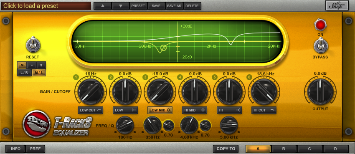Click the band 5 hi gain knob

coord(229,91)
